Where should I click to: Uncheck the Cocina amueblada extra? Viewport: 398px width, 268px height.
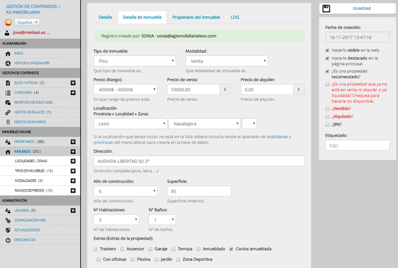231,249
